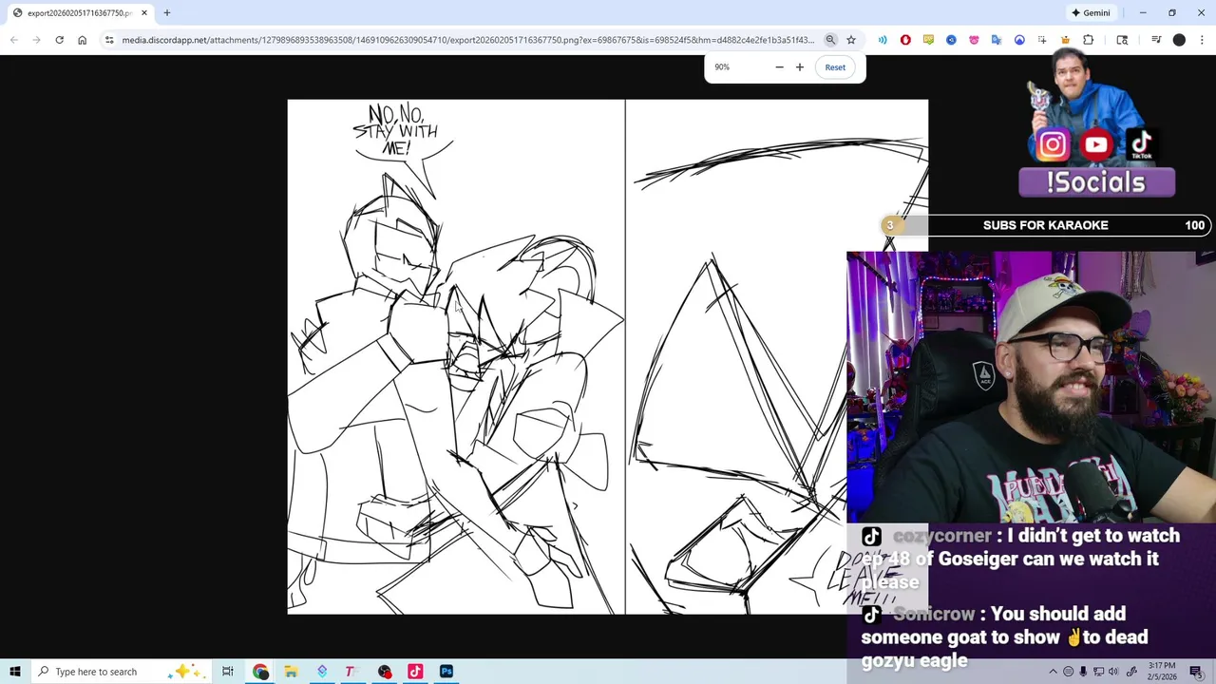This screenshot has height=684, width=1216.
Task: Open the volume speaker tray icon
Action: click(x=1113, y=672)
